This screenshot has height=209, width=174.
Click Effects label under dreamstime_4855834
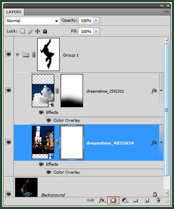click(x=52, y=164)
